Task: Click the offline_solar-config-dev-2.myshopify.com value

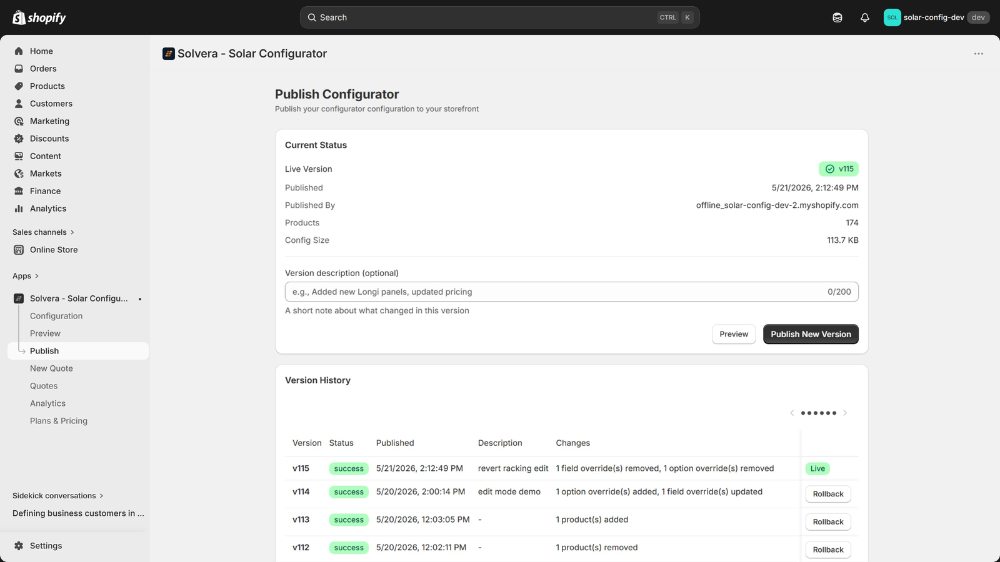Action: (777, 205)
